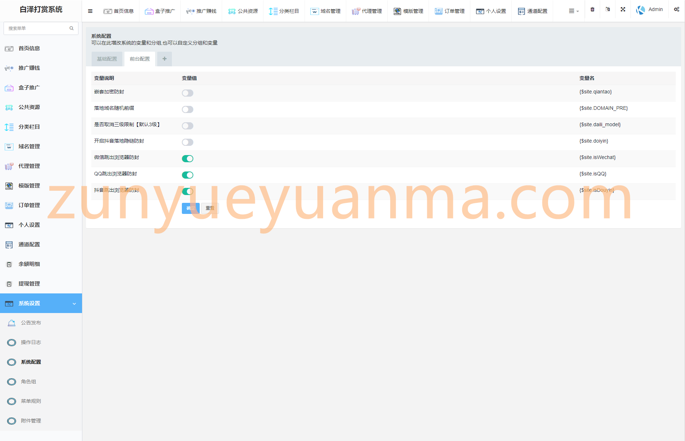The width and height of the screenshot is (685, 441).
Task: Open 通道配置 in the top navigation
Action: click(x=532, y=11)
